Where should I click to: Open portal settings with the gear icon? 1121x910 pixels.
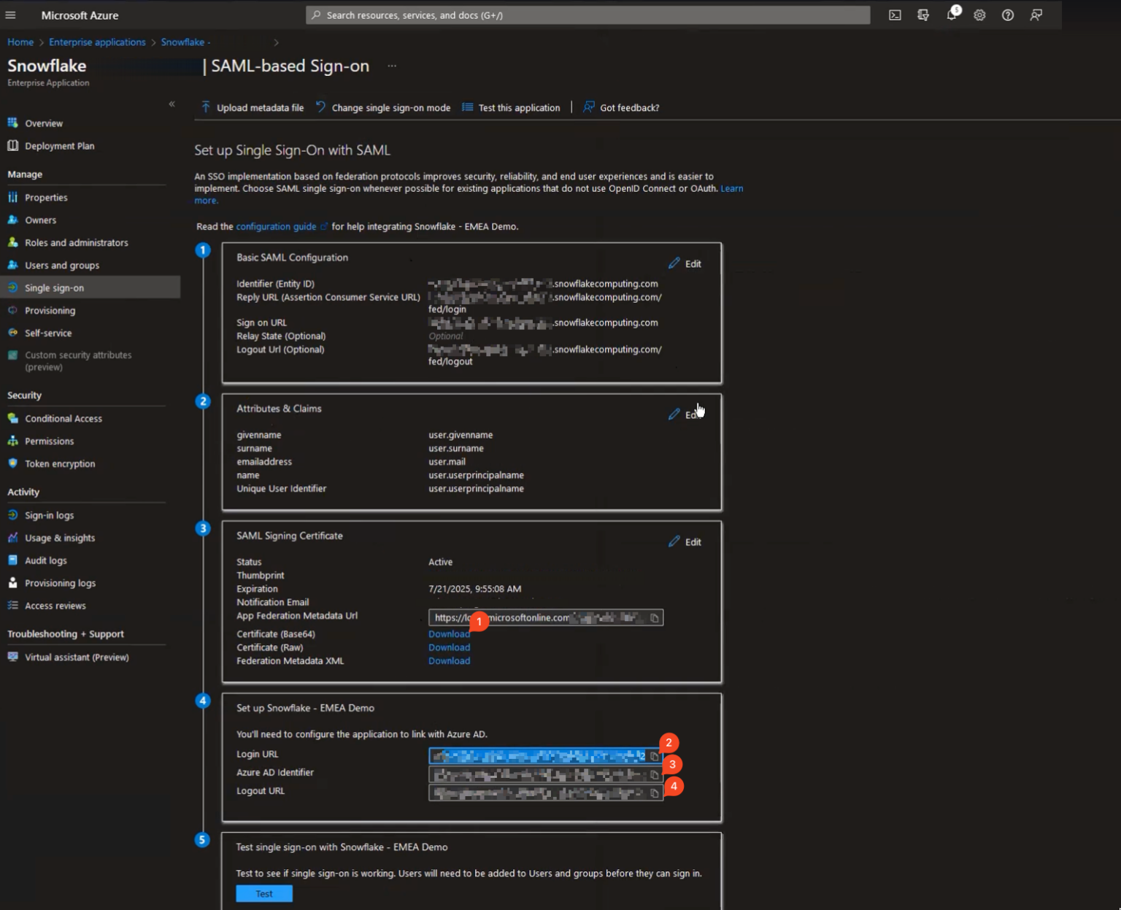tap(979, 15)
